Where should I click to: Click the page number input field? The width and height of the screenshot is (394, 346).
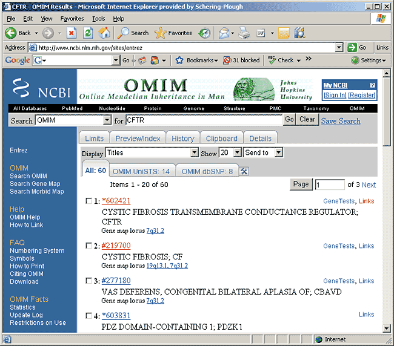coord(330,184)
